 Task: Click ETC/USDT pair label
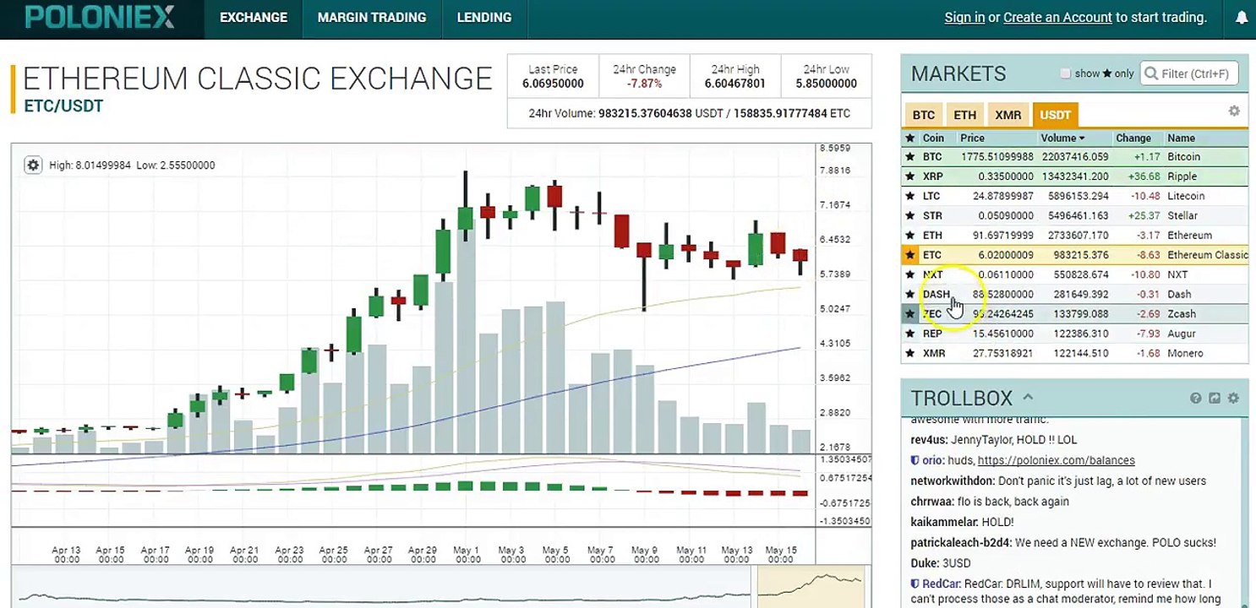click(x=63, y=106)
